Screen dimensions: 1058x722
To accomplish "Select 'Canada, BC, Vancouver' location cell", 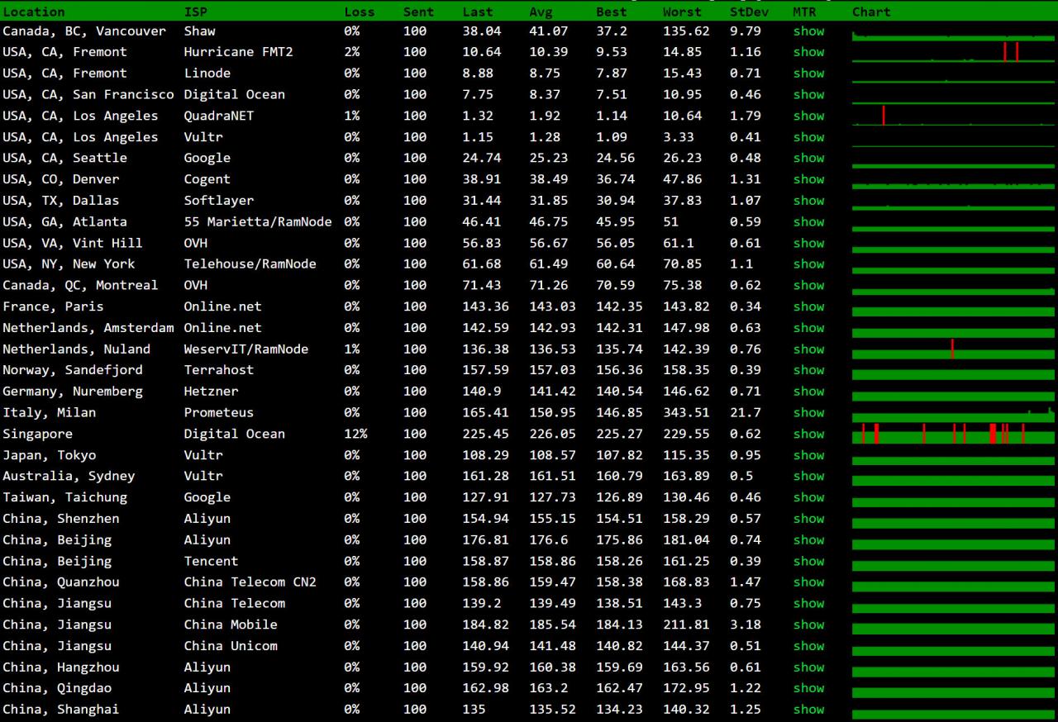I will (x=84, y=31).
